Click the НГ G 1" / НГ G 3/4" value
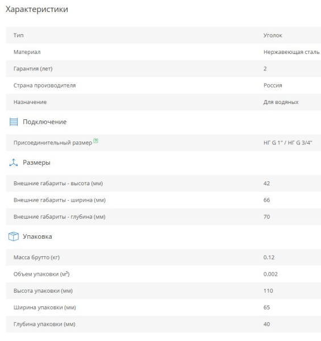The width and height of the screenshot is (321, 341). (x=287, y=143)
